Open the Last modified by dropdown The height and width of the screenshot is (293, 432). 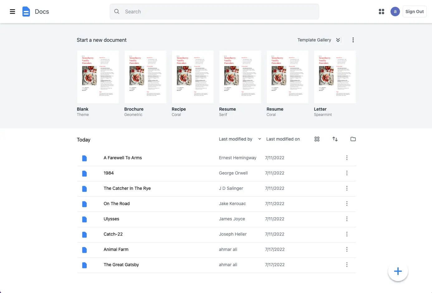tap(240, 139)
